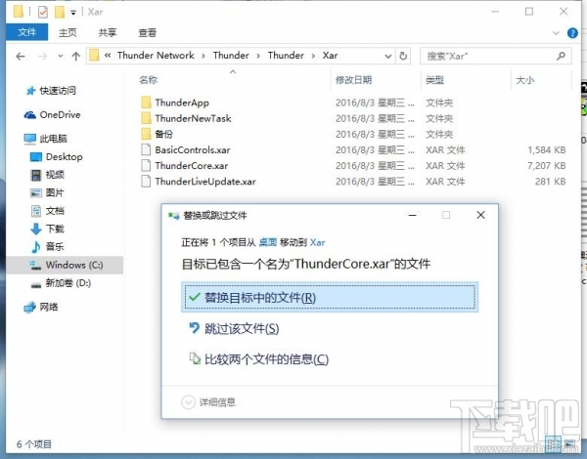Open the quick access toolbar customize arrow
The height and width of the screenshot is (459, 587).
coord(73,13)
